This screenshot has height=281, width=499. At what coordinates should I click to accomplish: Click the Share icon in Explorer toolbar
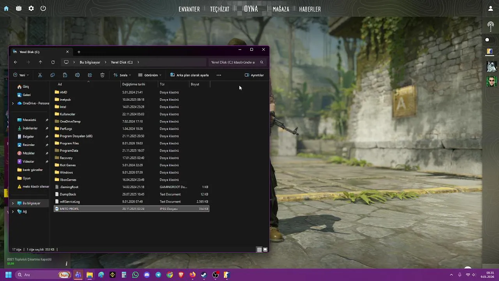[90, 75]
